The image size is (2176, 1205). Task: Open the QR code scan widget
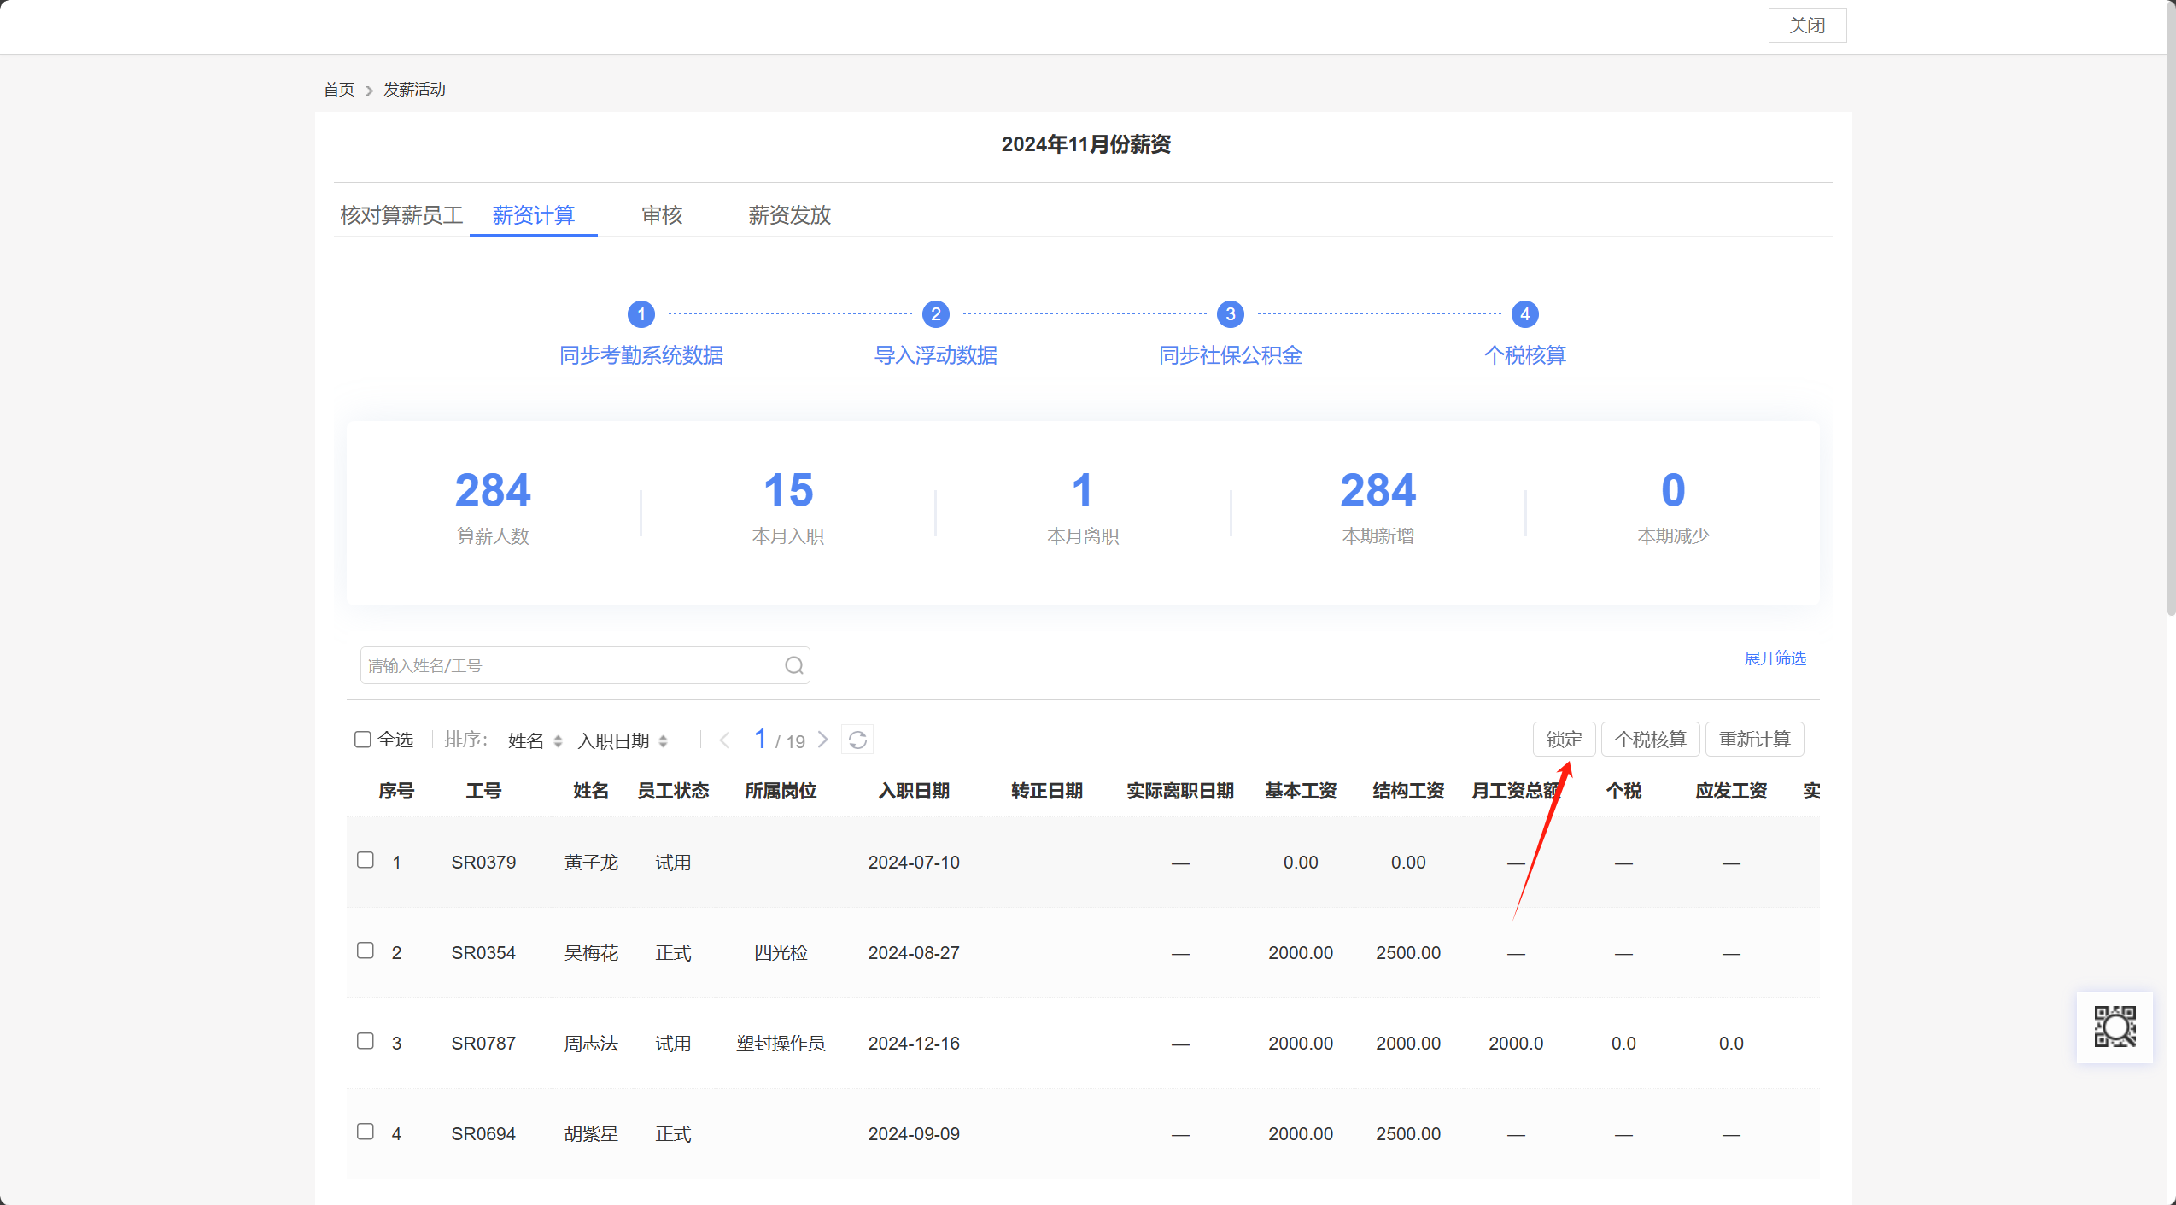tap(2115, 1027)
